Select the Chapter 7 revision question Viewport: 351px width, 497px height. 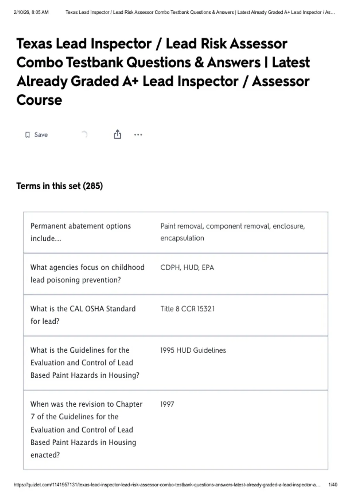(x=86, y=429)
